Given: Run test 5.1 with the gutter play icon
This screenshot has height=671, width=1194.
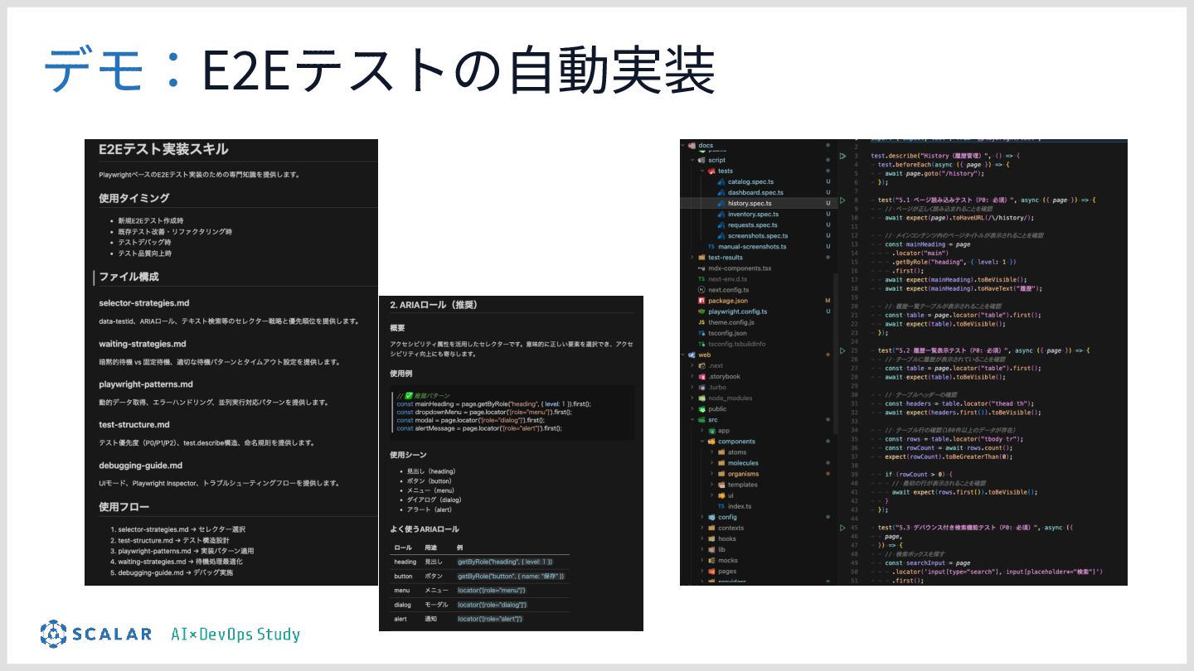Looking at the screenshot, I should point(842,200).
